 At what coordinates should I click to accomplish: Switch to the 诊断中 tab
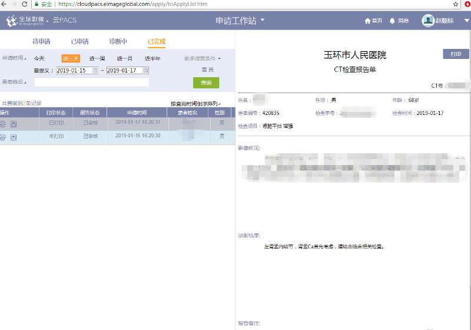(x=118, y=41)
